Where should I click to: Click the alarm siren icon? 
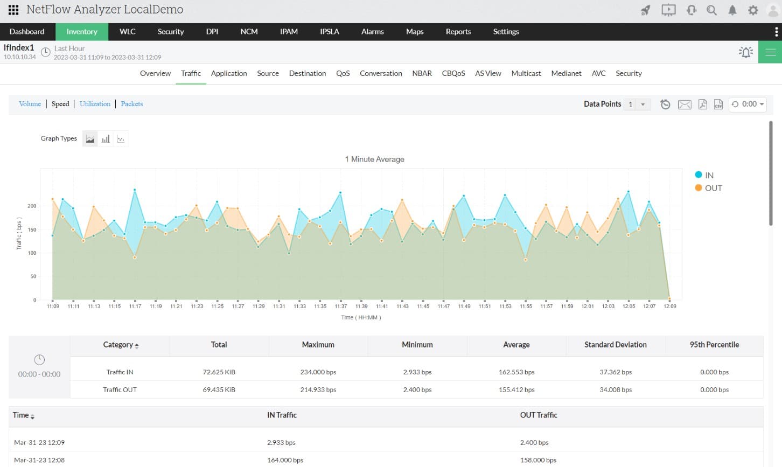click(746, 52)
